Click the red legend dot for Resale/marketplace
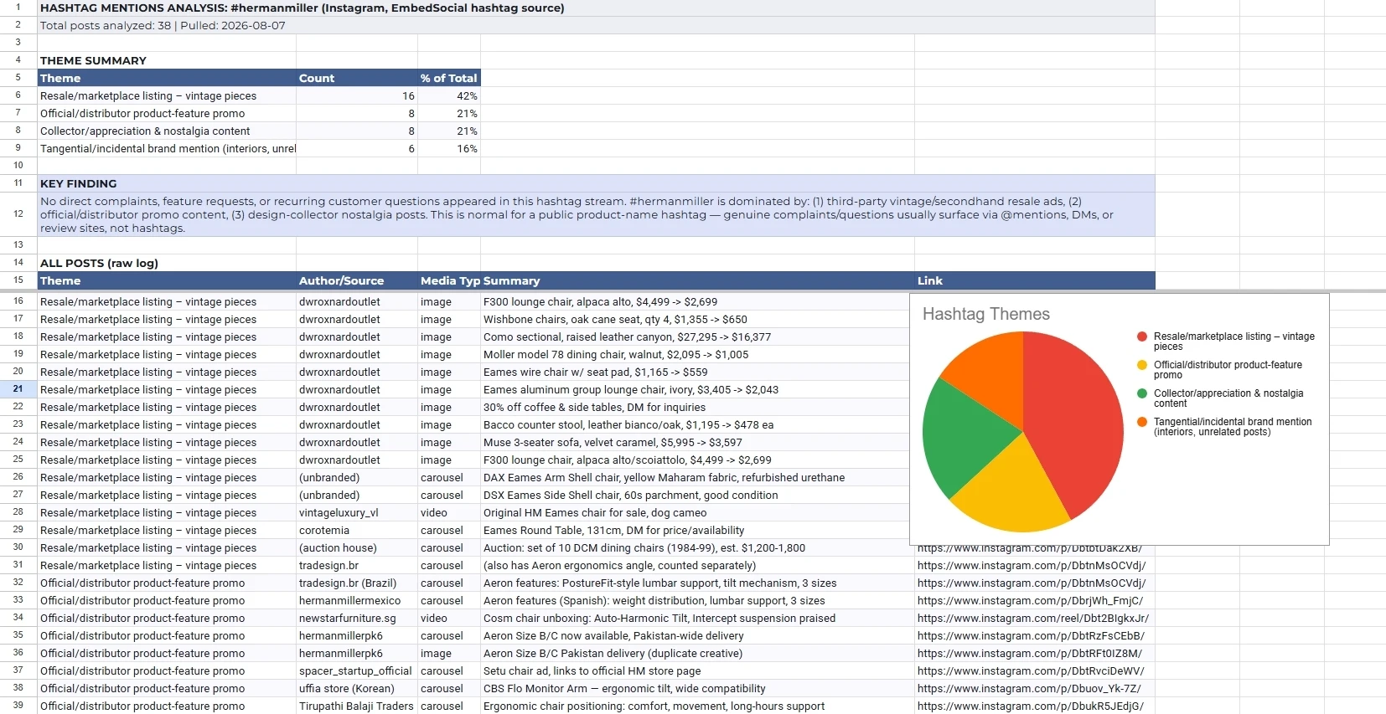Viewport: 1386px width, 714px height. click(1142, 336)
